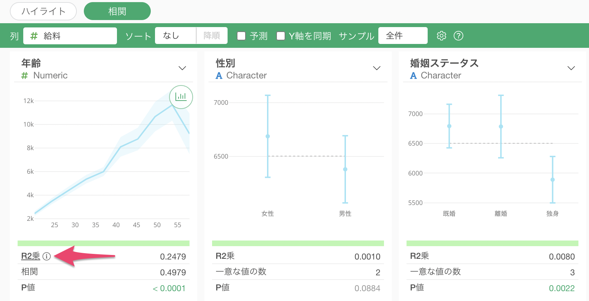Viewport: 589px width, 301px height.
Task: Open the サンプル dropdown showing 全件
Action: pos(403,36)
